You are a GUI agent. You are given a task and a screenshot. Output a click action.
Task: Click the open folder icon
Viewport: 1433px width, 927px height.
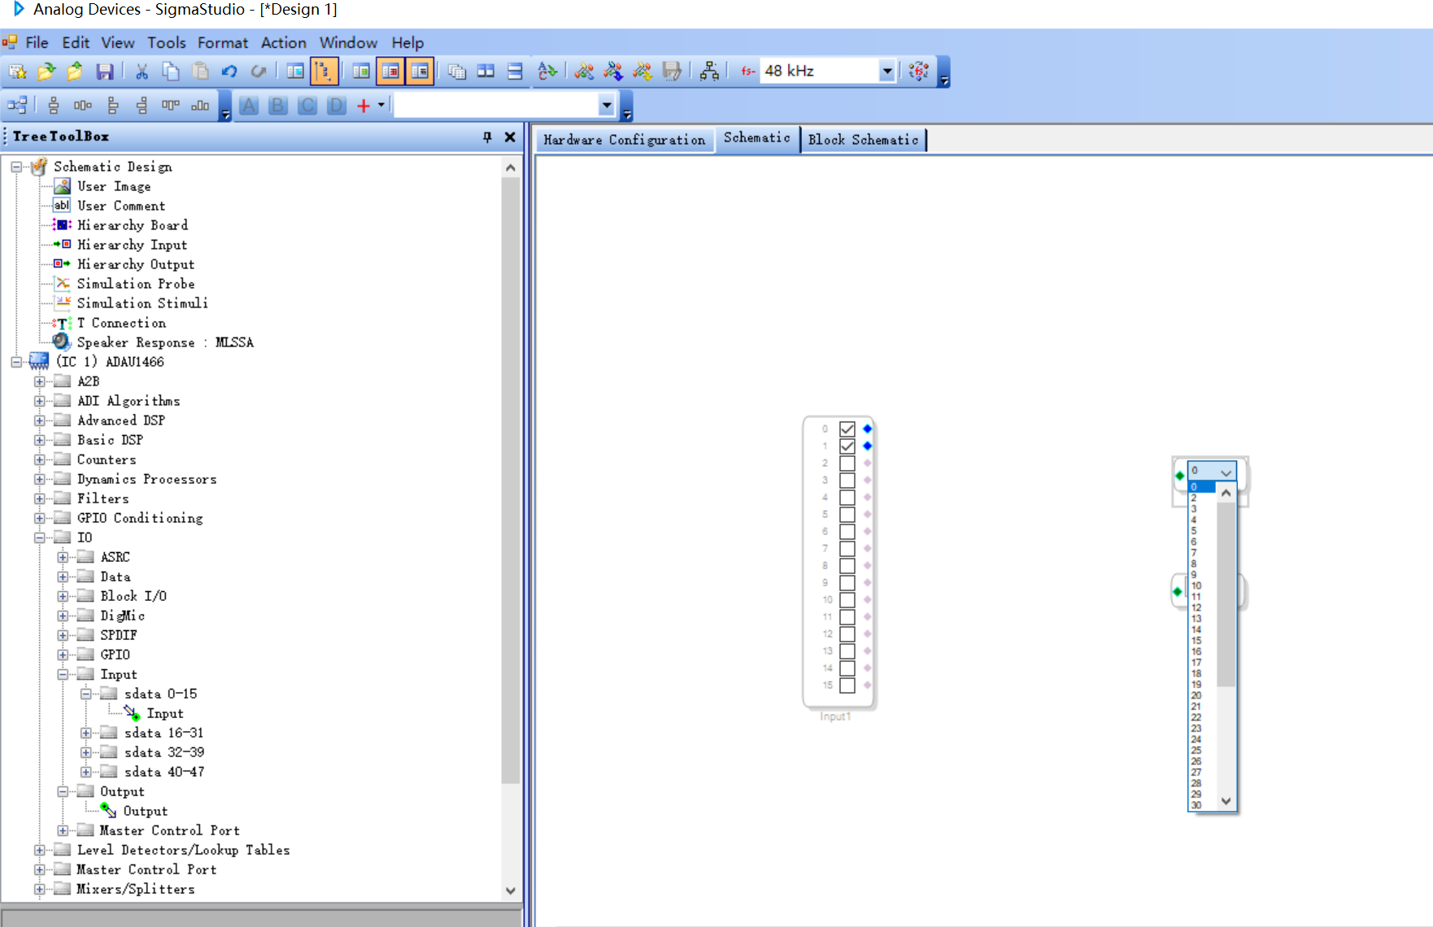click(46, 72)
